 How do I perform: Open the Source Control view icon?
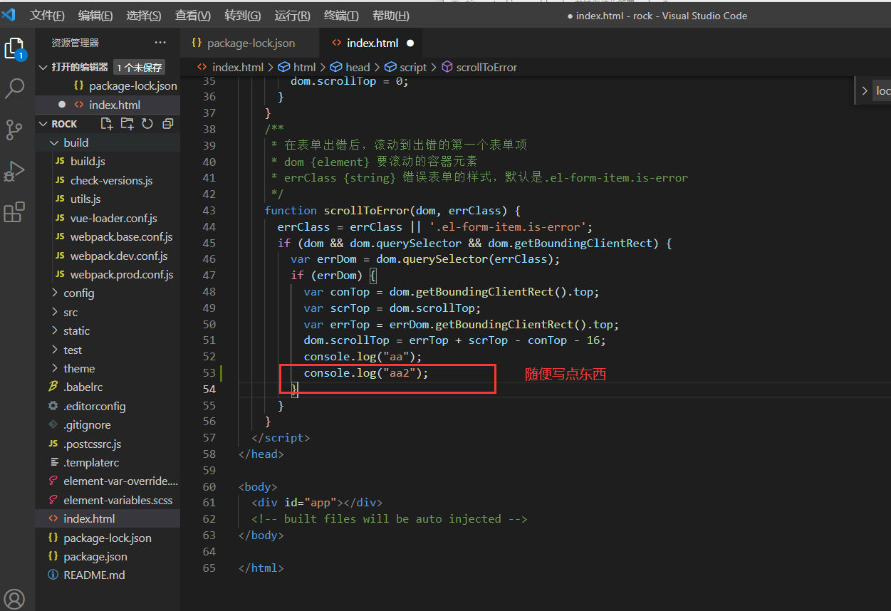click(x=14, y=130)
